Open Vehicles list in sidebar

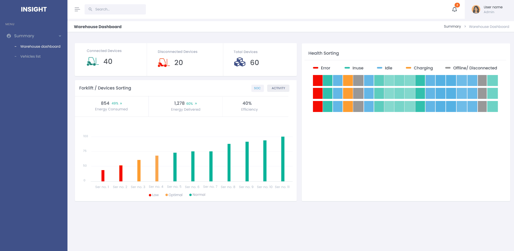coord(31,57)
